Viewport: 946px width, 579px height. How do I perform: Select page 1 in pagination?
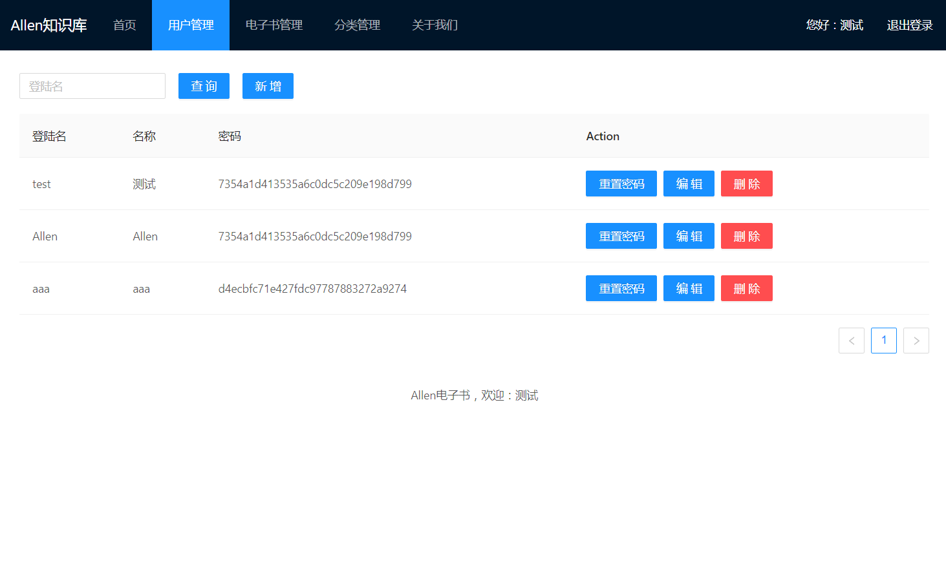(883, 341)
